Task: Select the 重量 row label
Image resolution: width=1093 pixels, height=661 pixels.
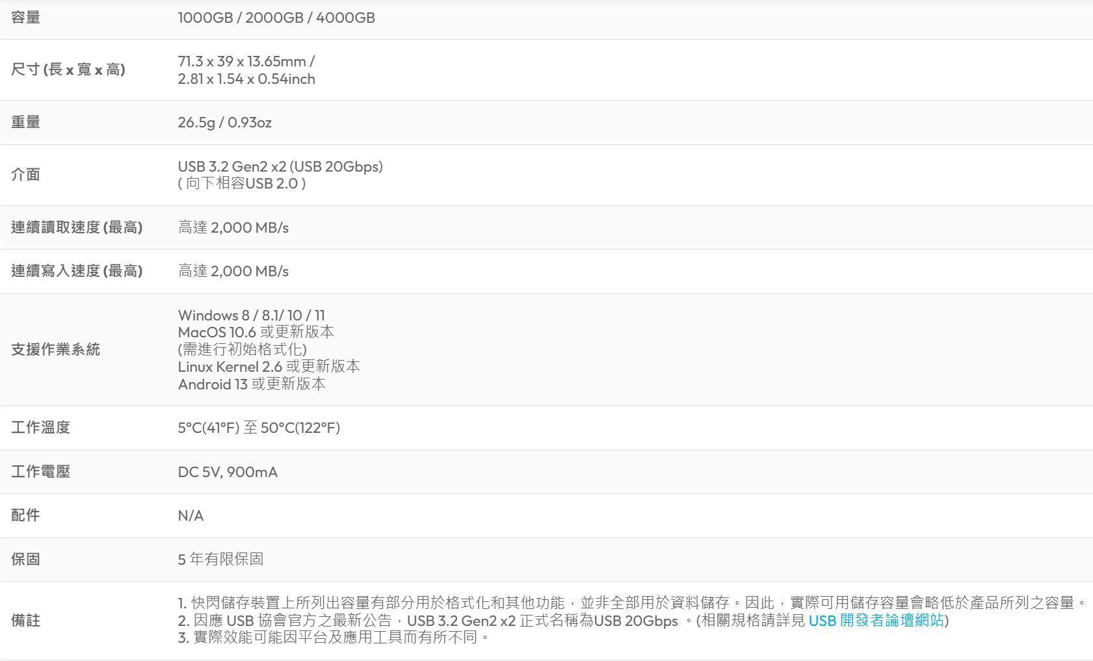Action: tap(26, 122)
